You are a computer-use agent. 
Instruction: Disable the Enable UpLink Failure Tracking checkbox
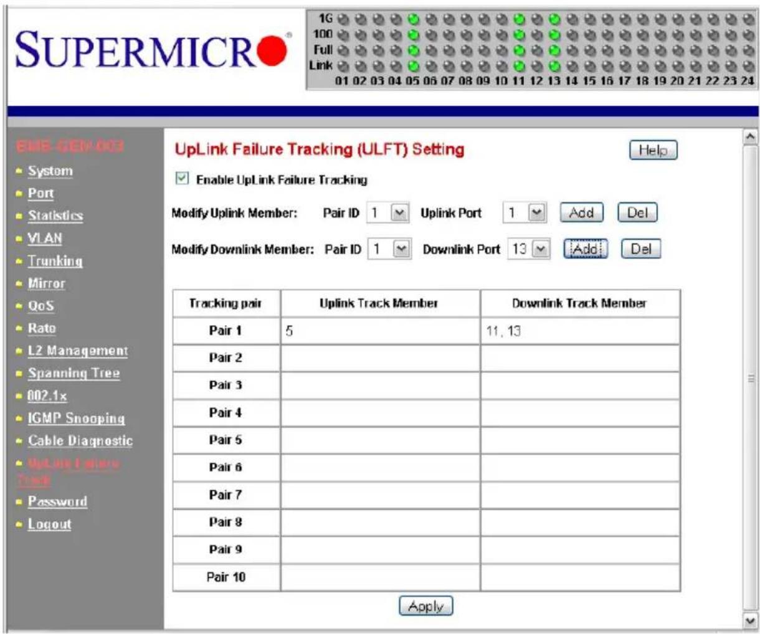pos(182,179)
